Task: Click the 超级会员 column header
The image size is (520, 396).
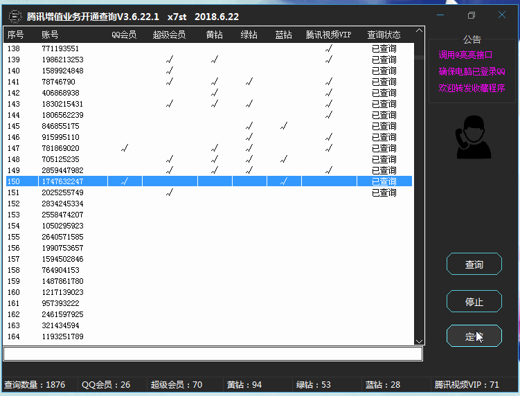Action: click(x=169, y=35)
